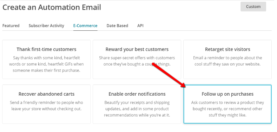Click the Follow up on purchases card
The width and height of the screenshot is (277, 132).
click(227, 104)
